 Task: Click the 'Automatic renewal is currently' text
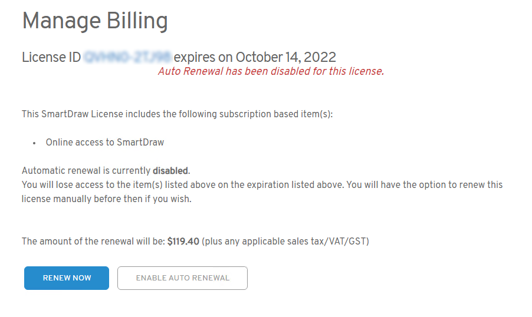click(x=87, y=171)
